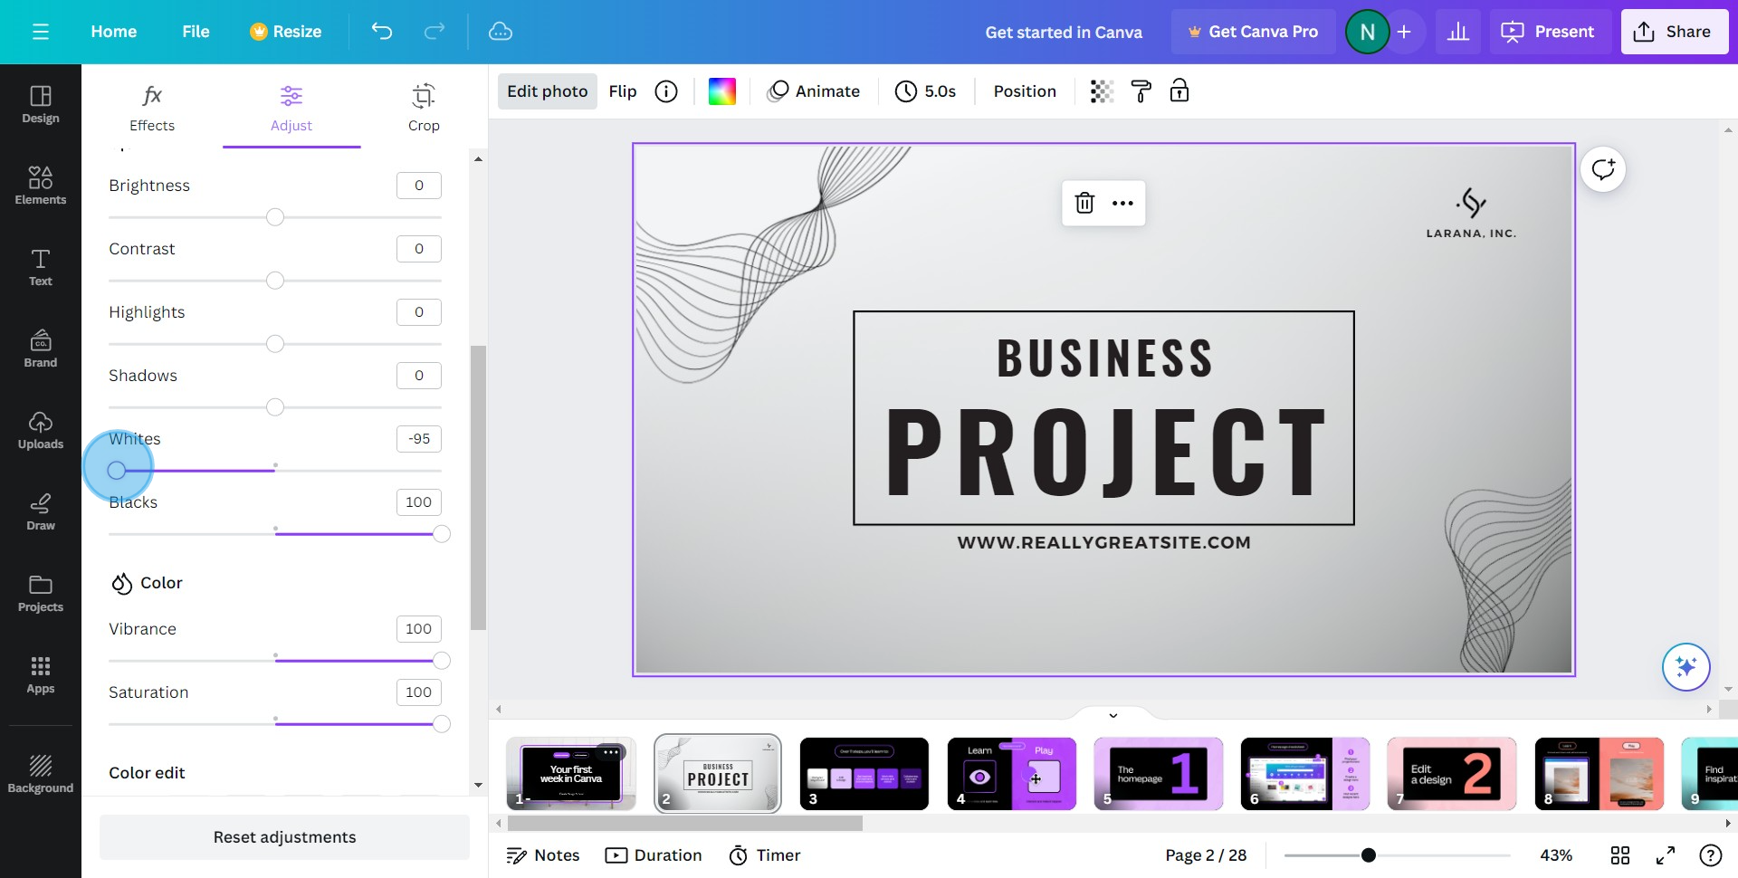1738x878 pixels.
Task: Click the Whites value field showing -95
Action: 419,439
